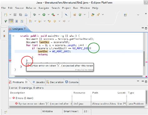148x115 pixels.
Task: Open the Search dropdown arrow
Action: tap(103, 14)
